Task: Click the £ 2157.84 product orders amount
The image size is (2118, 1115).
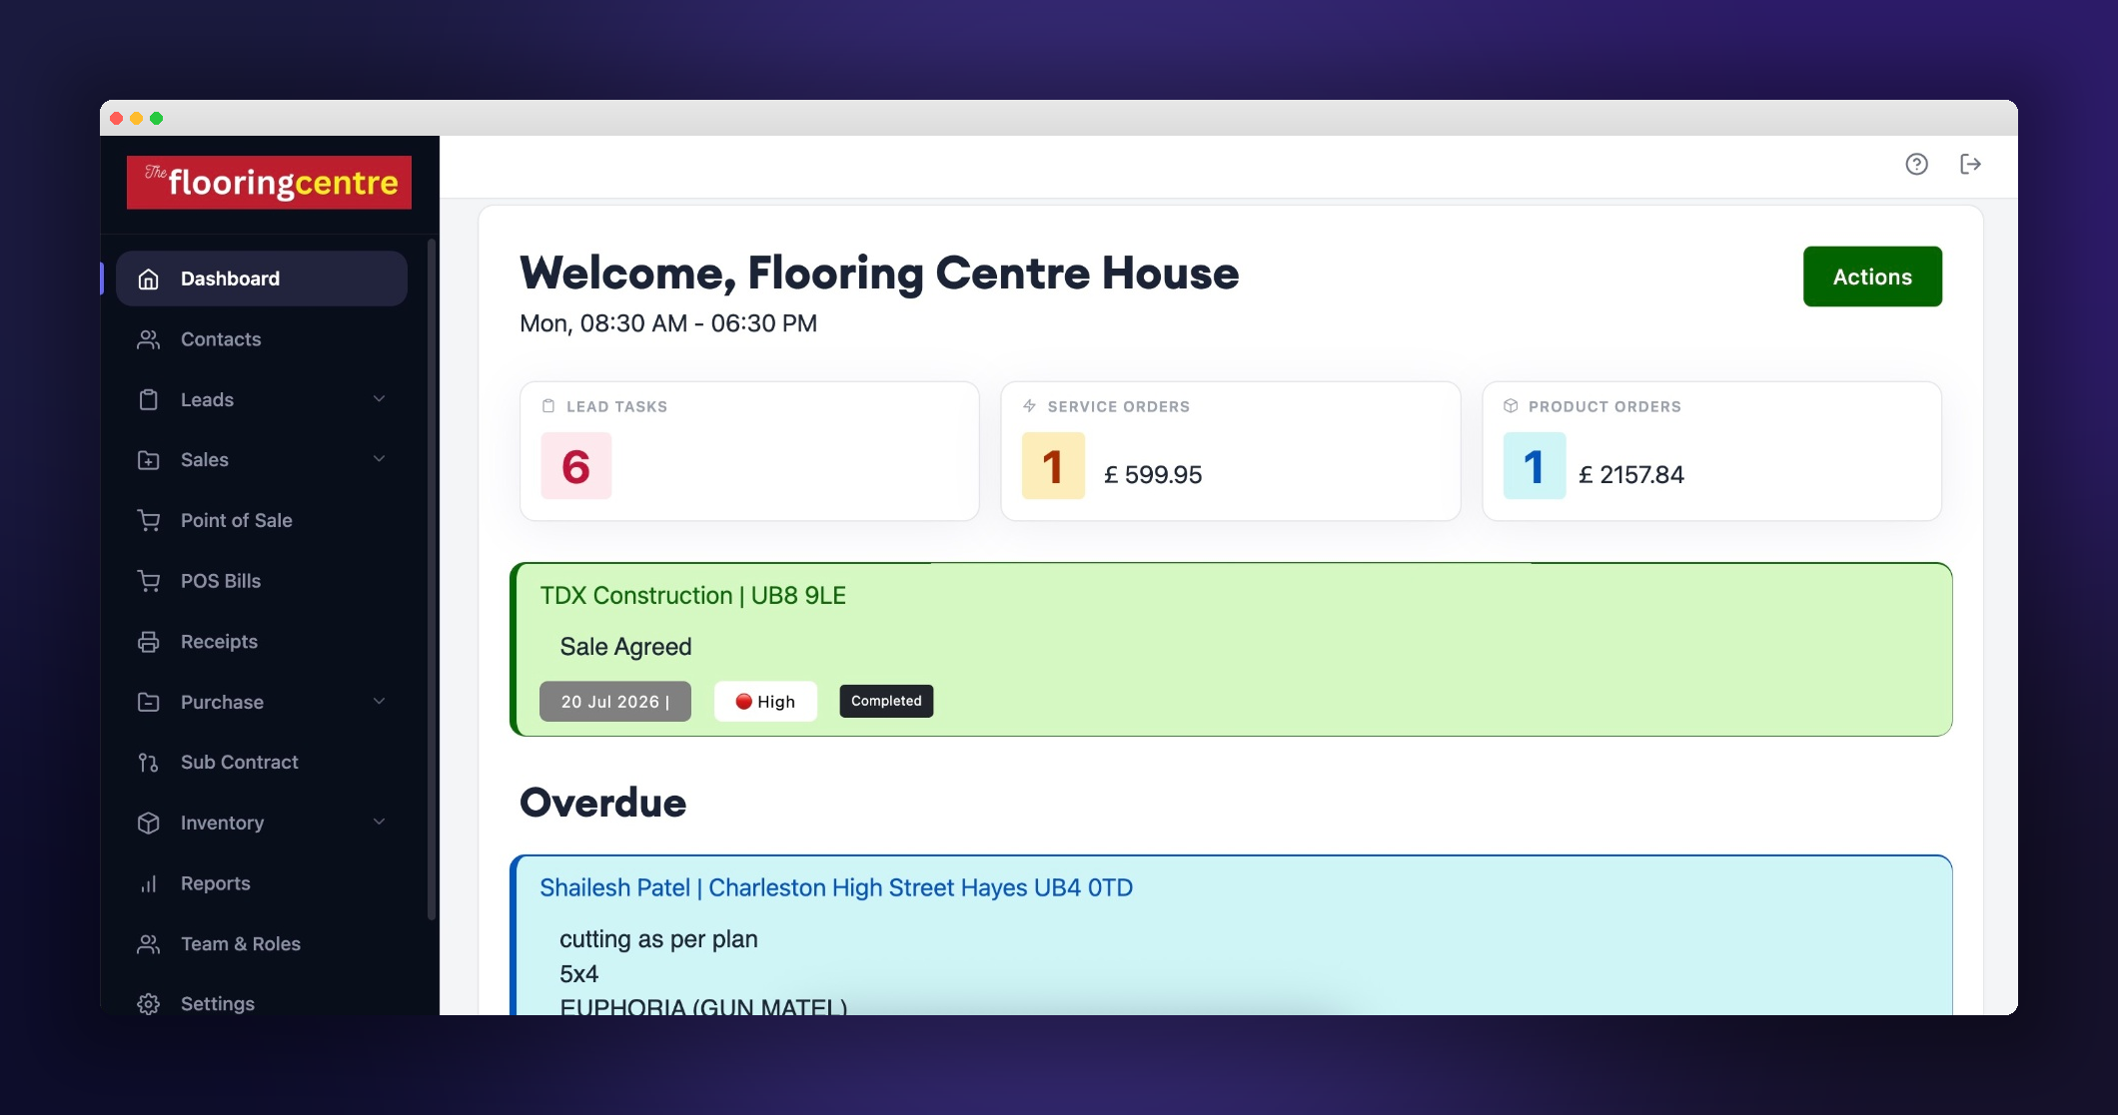Action: [x=1631, y=475]
